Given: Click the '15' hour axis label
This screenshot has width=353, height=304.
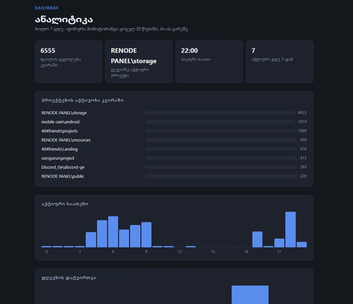Looking at the screenshot, I should 213,252.
